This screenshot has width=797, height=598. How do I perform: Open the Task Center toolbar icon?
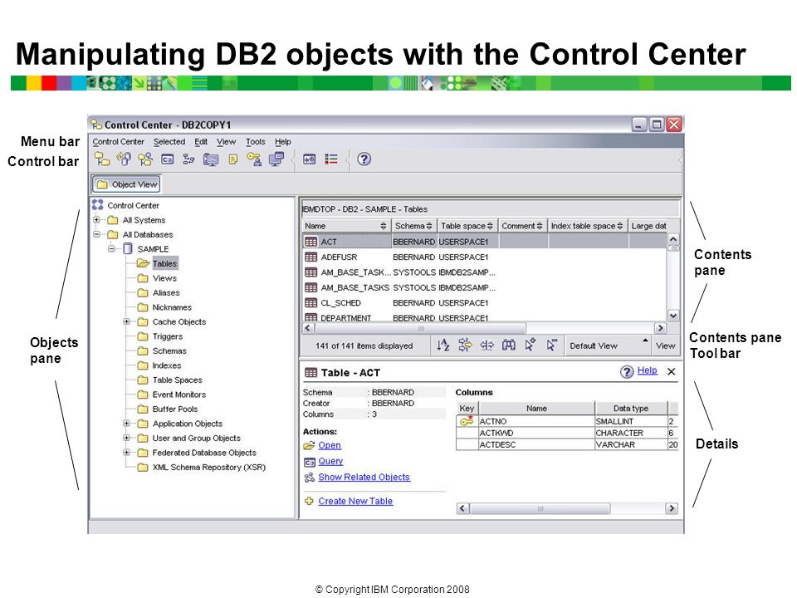(188, 159)
